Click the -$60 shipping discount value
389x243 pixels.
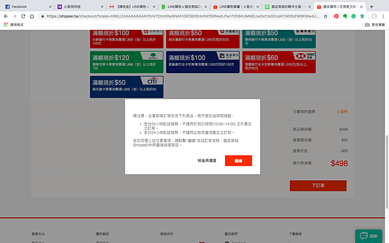coord(344,151)
